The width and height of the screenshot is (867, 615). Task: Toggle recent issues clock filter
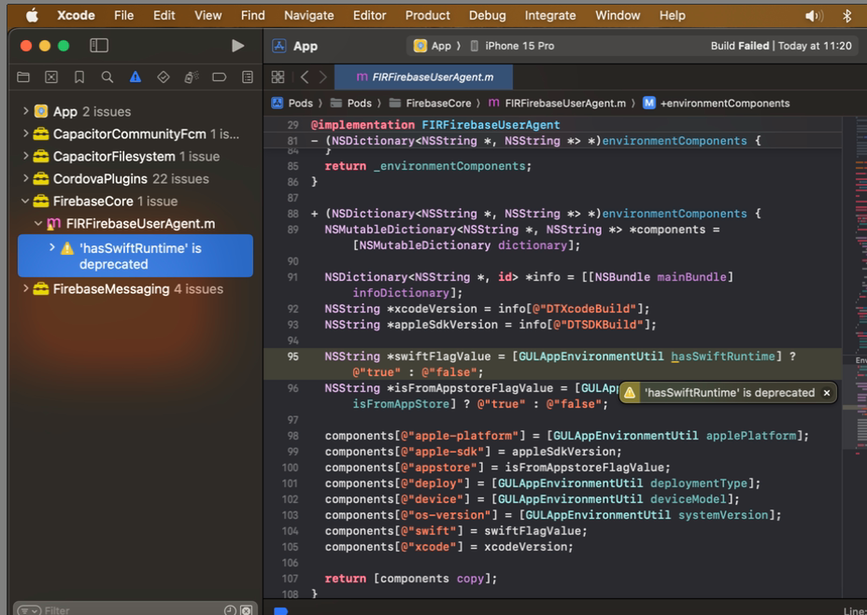230,610
